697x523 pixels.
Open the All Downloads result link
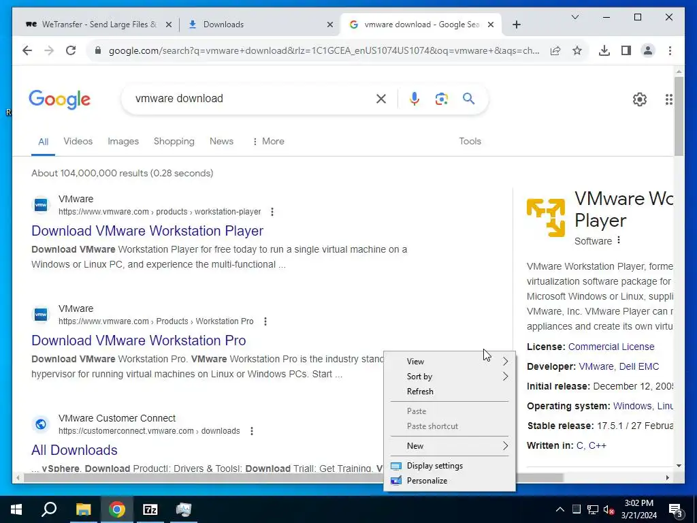[74, 450]
